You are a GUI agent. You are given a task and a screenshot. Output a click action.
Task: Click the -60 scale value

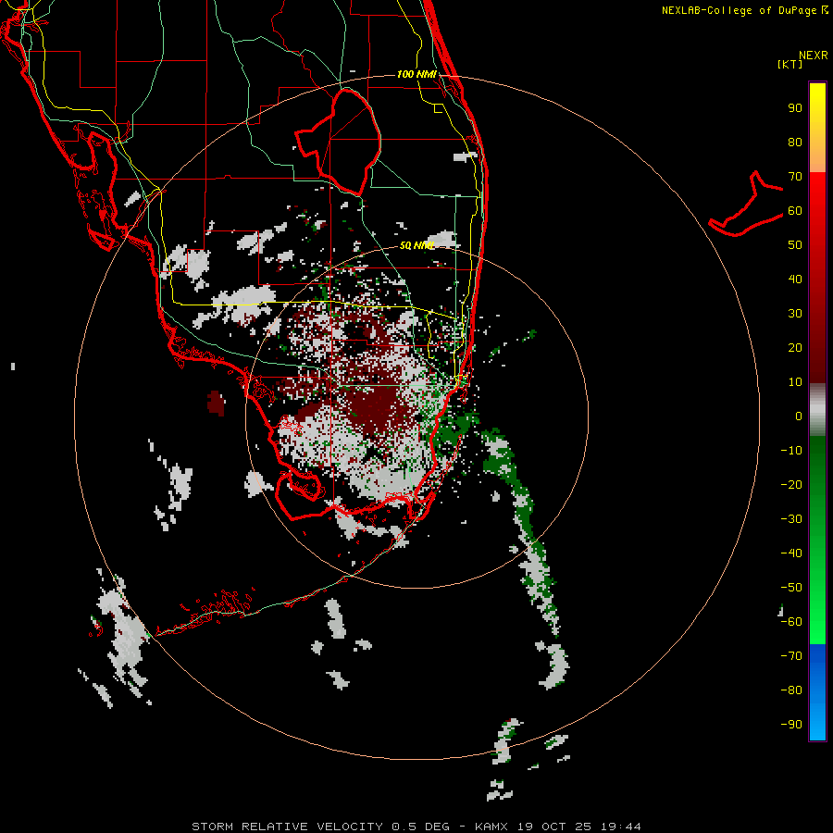click(791, 622)
